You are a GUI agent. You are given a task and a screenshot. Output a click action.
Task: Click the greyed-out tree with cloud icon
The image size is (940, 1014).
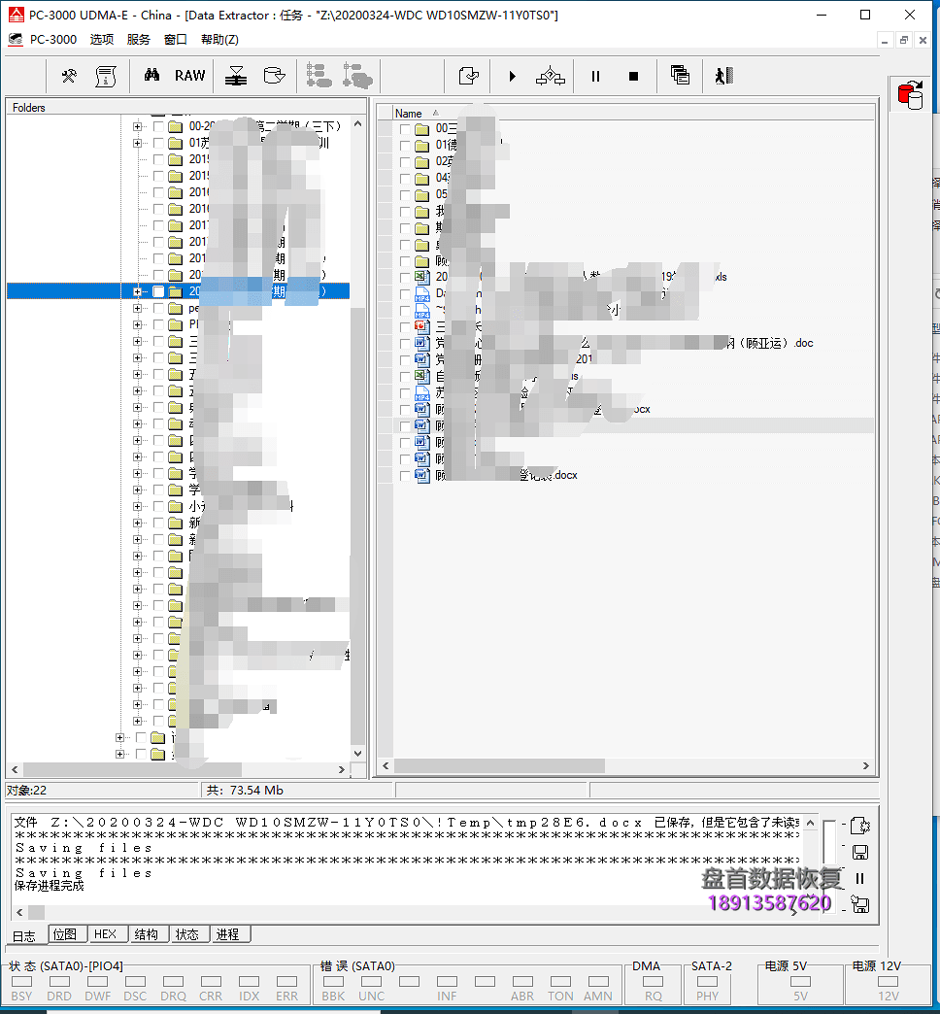(x=357, y=76)
